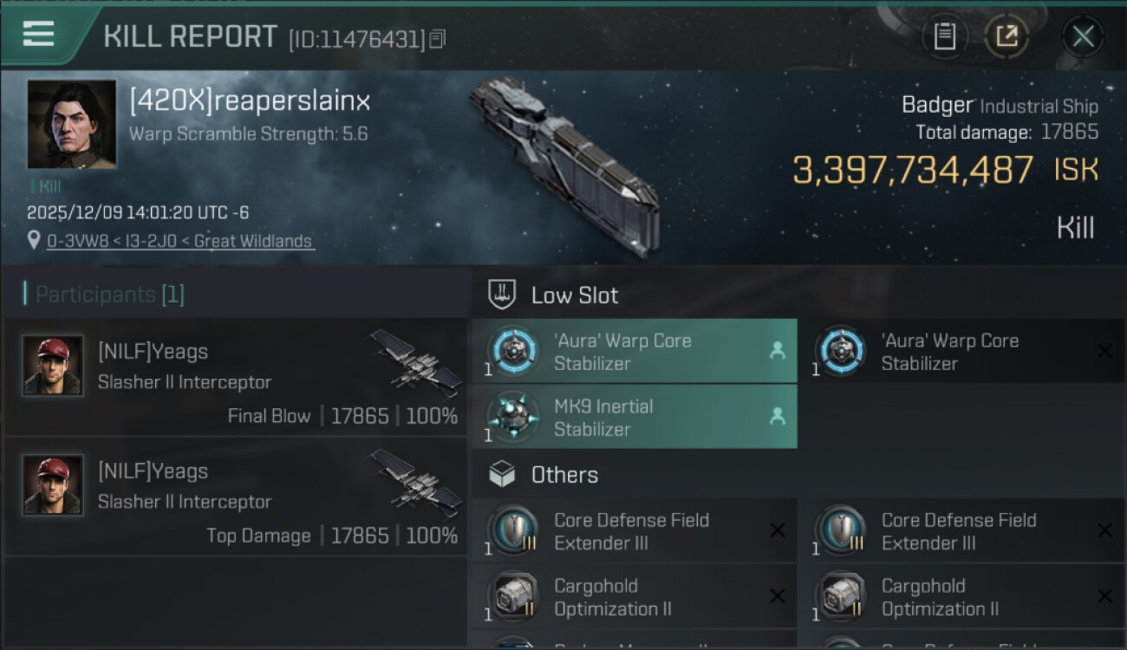
Task: Click Slasher II ship icon in Top Damage row
Action: (416, 482)
